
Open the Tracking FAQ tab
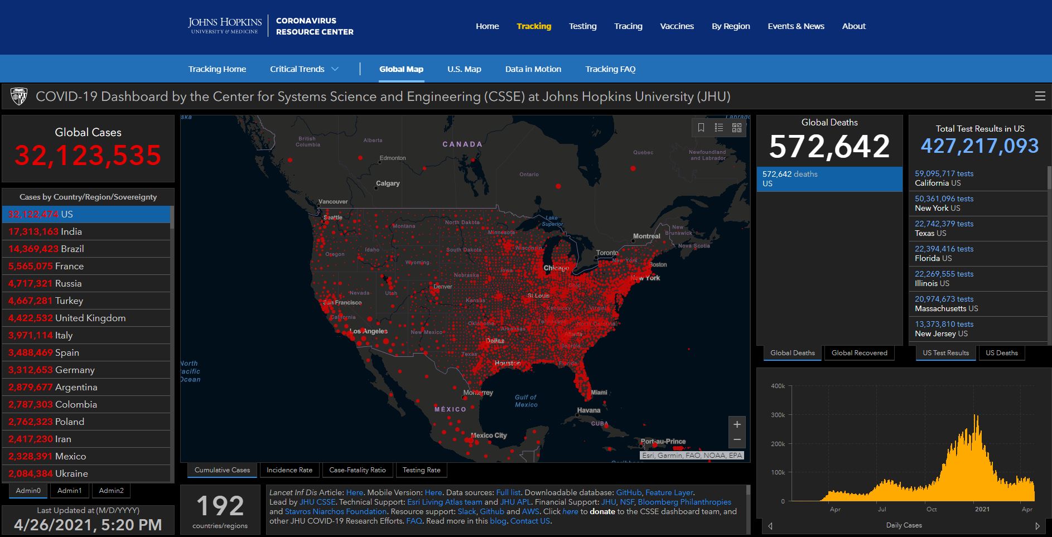click(x=610, y=69)
